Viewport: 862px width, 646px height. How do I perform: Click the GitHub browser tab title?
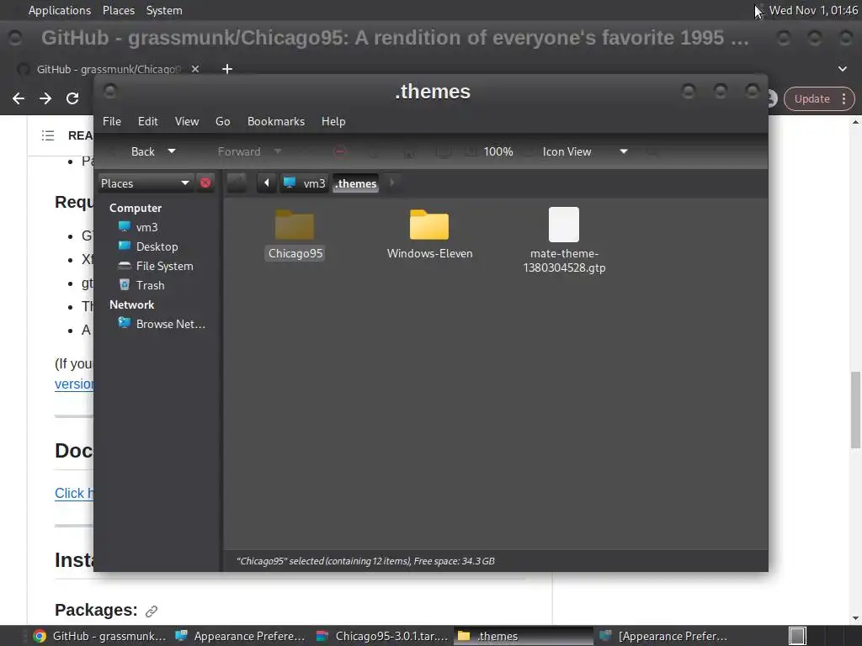pos(109,69)
